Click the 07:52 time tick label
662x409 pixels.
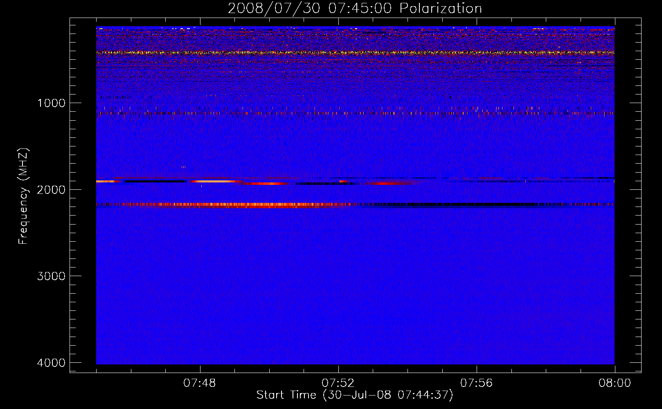click(338, 383)
